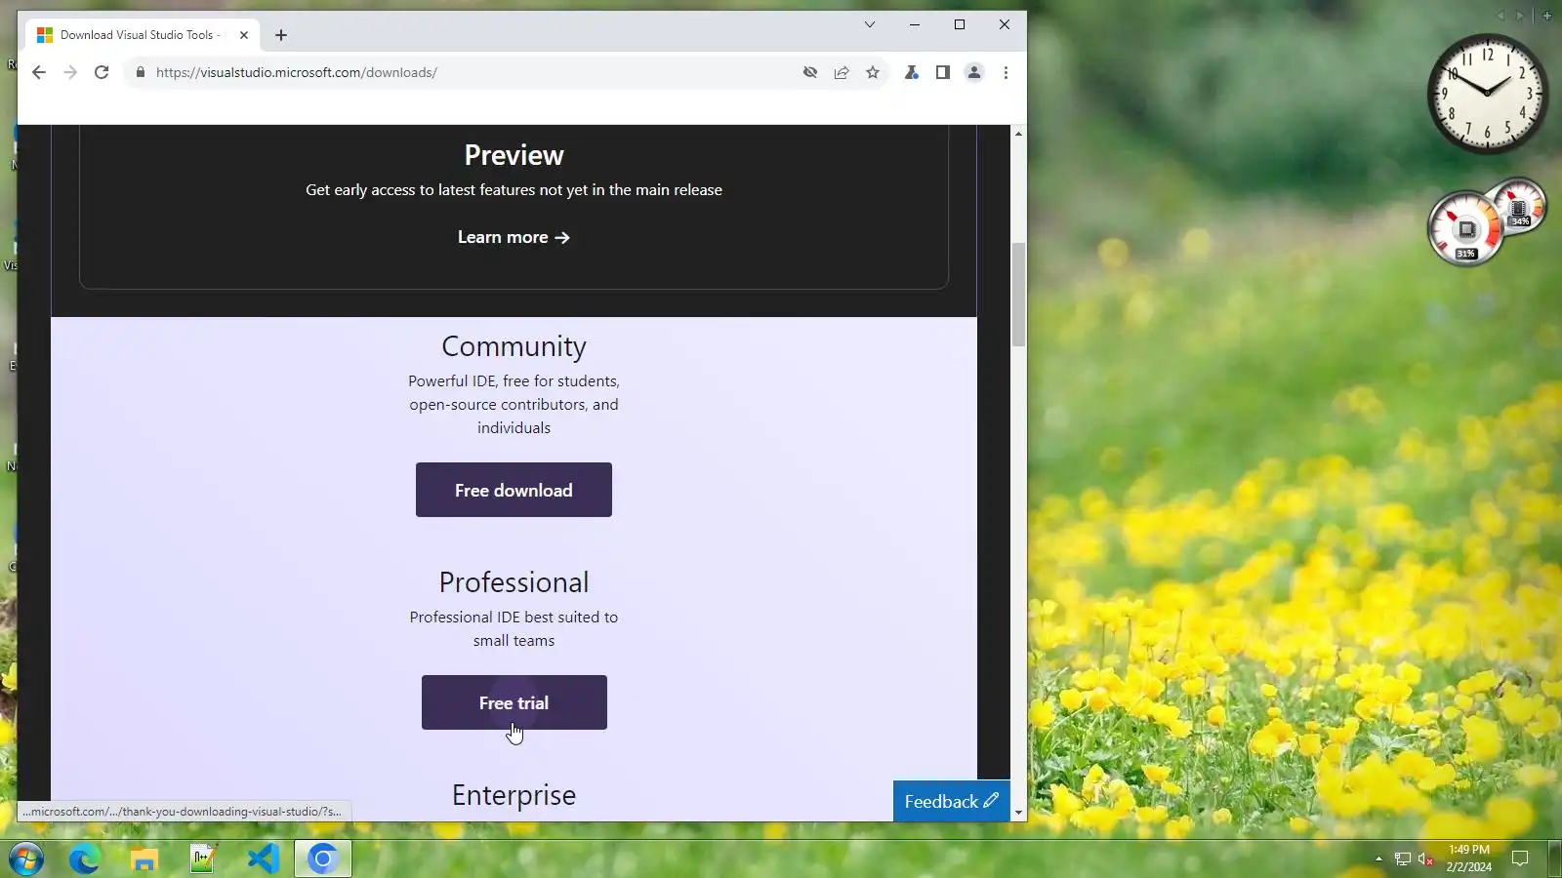Click the vertical scrollbar thumb
The height and width of the screenshot is (878, 1562).
tap(1018, 295)
